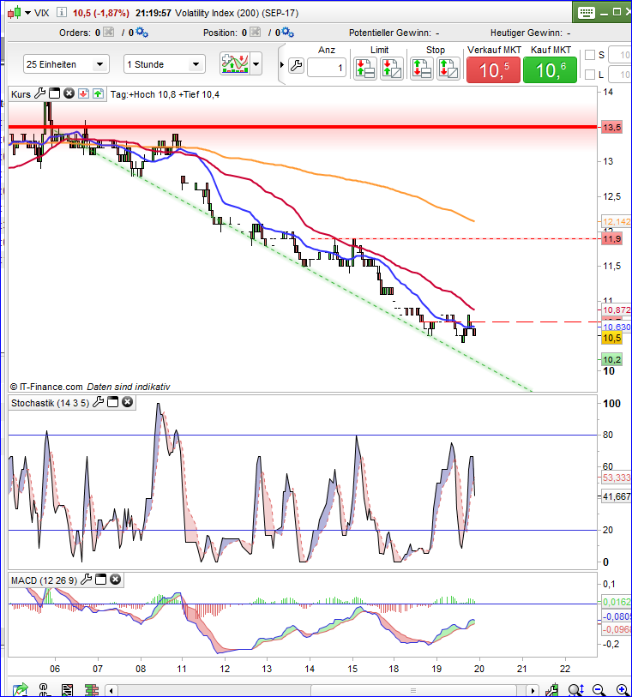
Task: Open the MACD indicator wrench settings
Action: (87, 580)
